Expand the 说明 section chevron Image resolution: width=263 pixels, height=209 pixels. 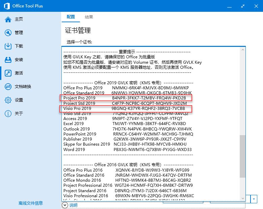(x=65, y=205)
